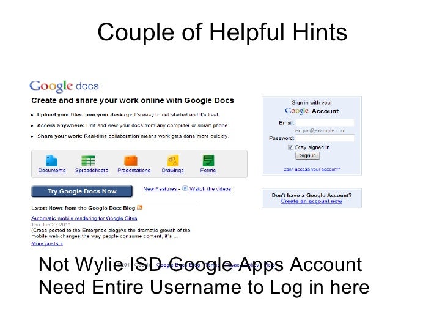Open Can't access your account link
Image resolution: width=445 pixels, height=334 pixels.
[x=312, y=169]
